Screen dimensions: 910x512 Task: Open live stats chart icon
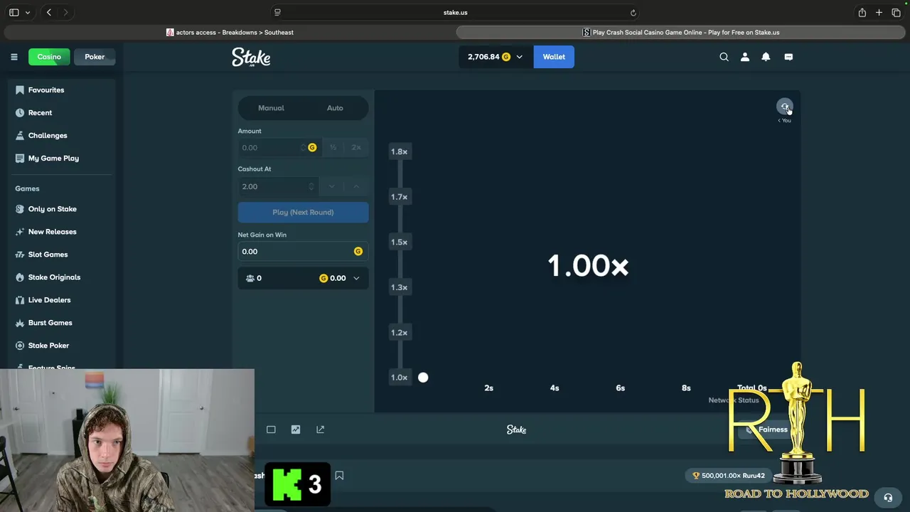[296, 430]
